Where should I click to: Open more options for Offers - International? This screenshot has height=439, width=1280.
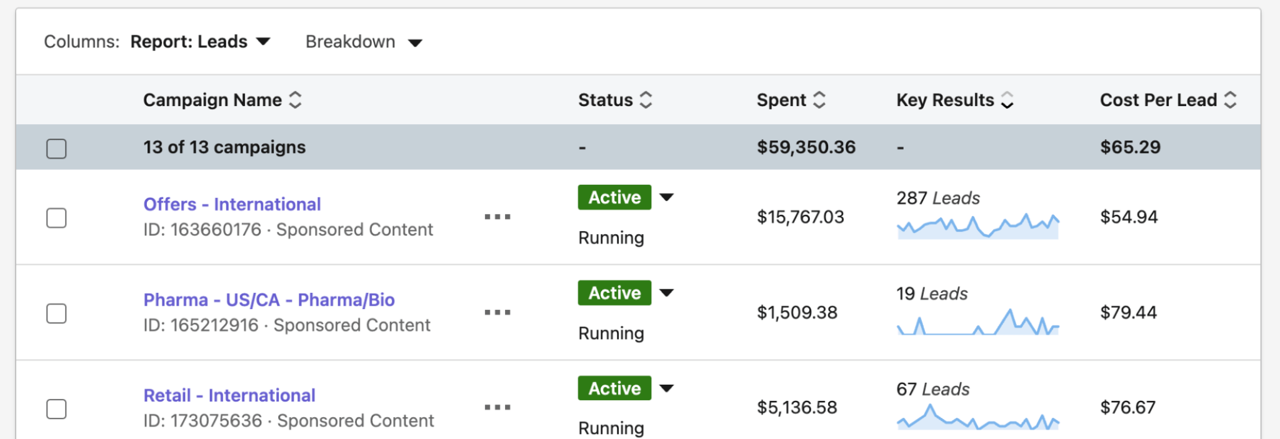point(497,217)
